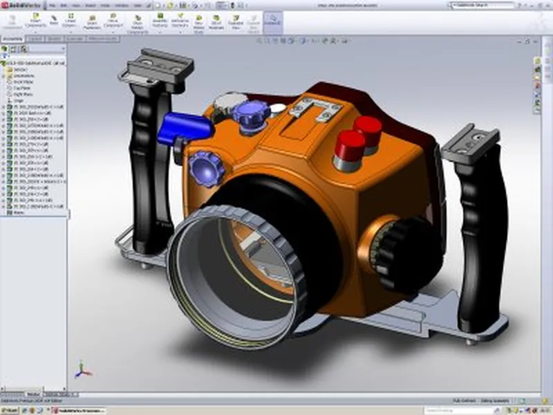Switch to the Evaluate tab
Image resolution: width=553 pixels, height=415 pixels.
click(x=74, y=39)
